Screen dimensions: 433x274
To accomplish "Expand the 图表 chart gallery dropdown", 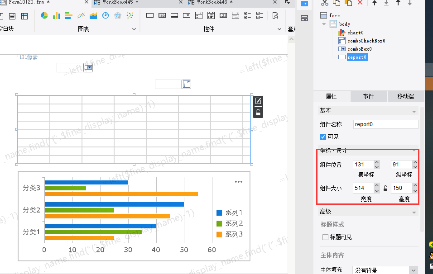I will tap(134, 29).
